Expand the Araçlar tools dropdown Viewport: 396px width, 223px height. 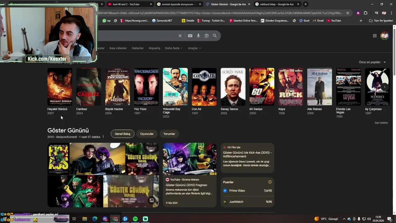194,48
